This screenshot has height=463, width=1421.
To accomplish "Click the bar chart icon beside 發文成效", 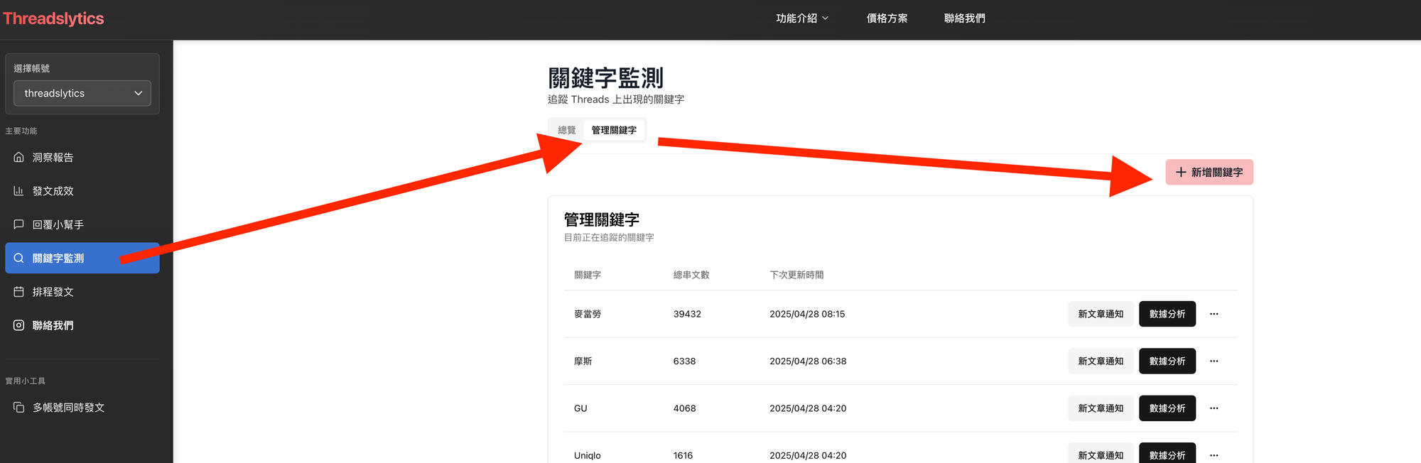I will [x=18, y=190].
